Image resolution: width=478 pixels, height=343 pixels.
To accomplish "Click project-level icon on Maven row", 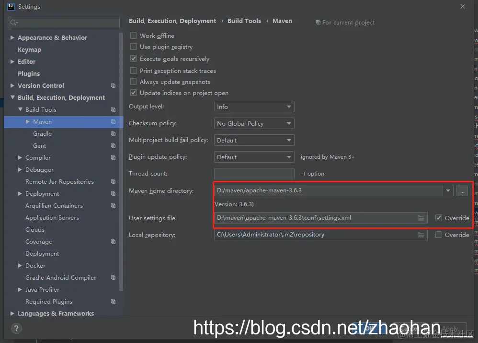I will click(x=113, y=122).
